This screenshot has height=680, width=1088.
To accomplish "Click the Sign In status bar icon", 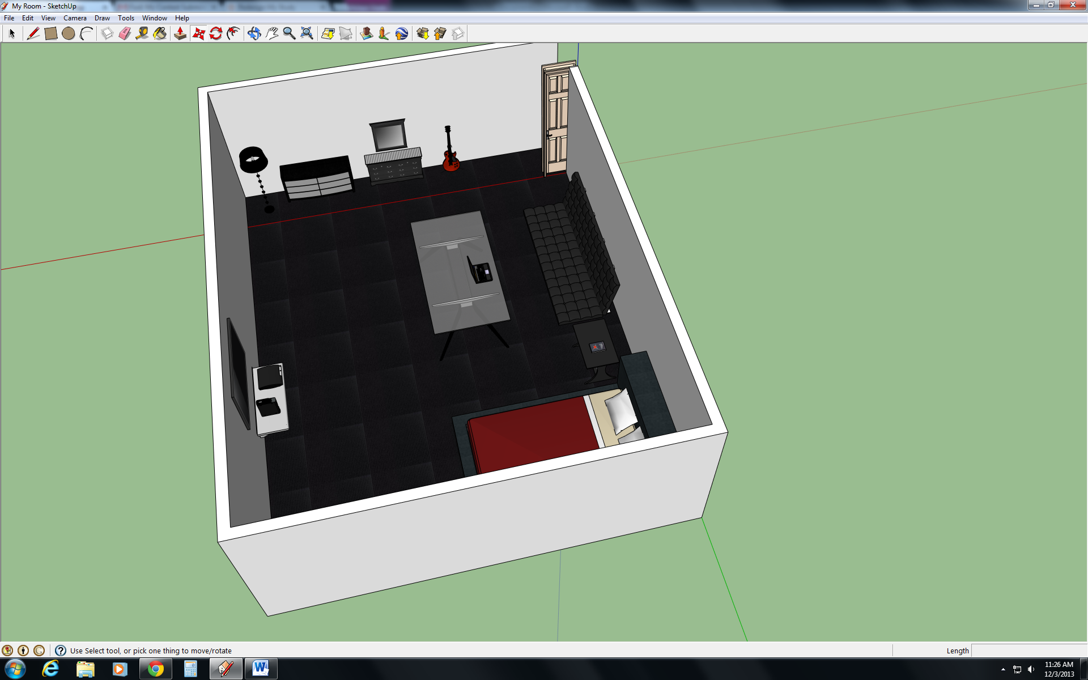I will tap(39, 651).
